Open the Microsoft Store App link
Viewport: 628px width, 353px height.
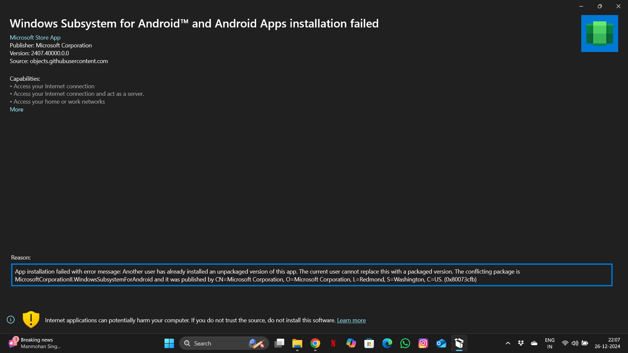(35, 38)
